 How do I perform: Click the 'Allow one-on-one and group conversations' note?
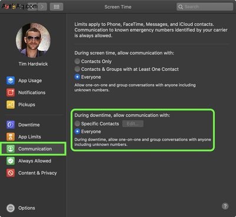(135, 88)
